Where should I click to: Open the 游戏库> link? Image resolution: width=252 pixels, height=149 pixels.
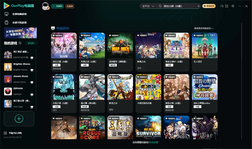tap(31, 43)
